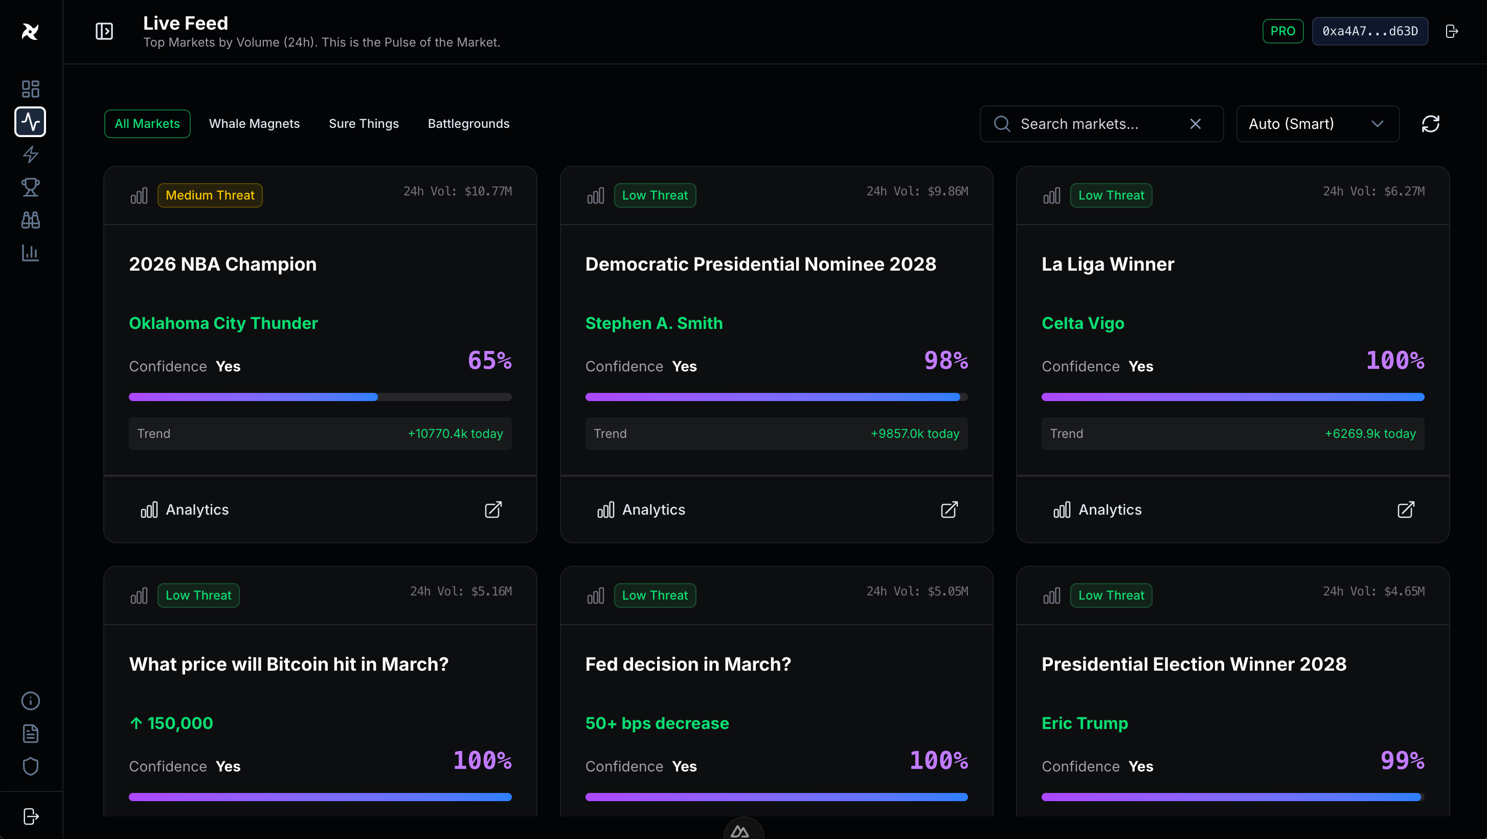Select the All Markets tab
Screen dimensions: 1487x839
(147, 124)
